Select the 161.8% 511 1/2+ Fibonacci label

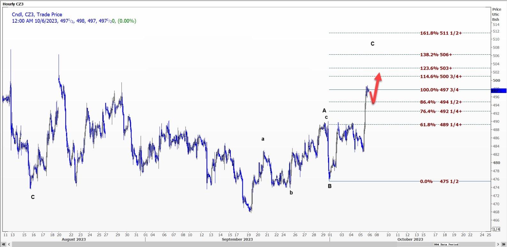click(441, 33)
